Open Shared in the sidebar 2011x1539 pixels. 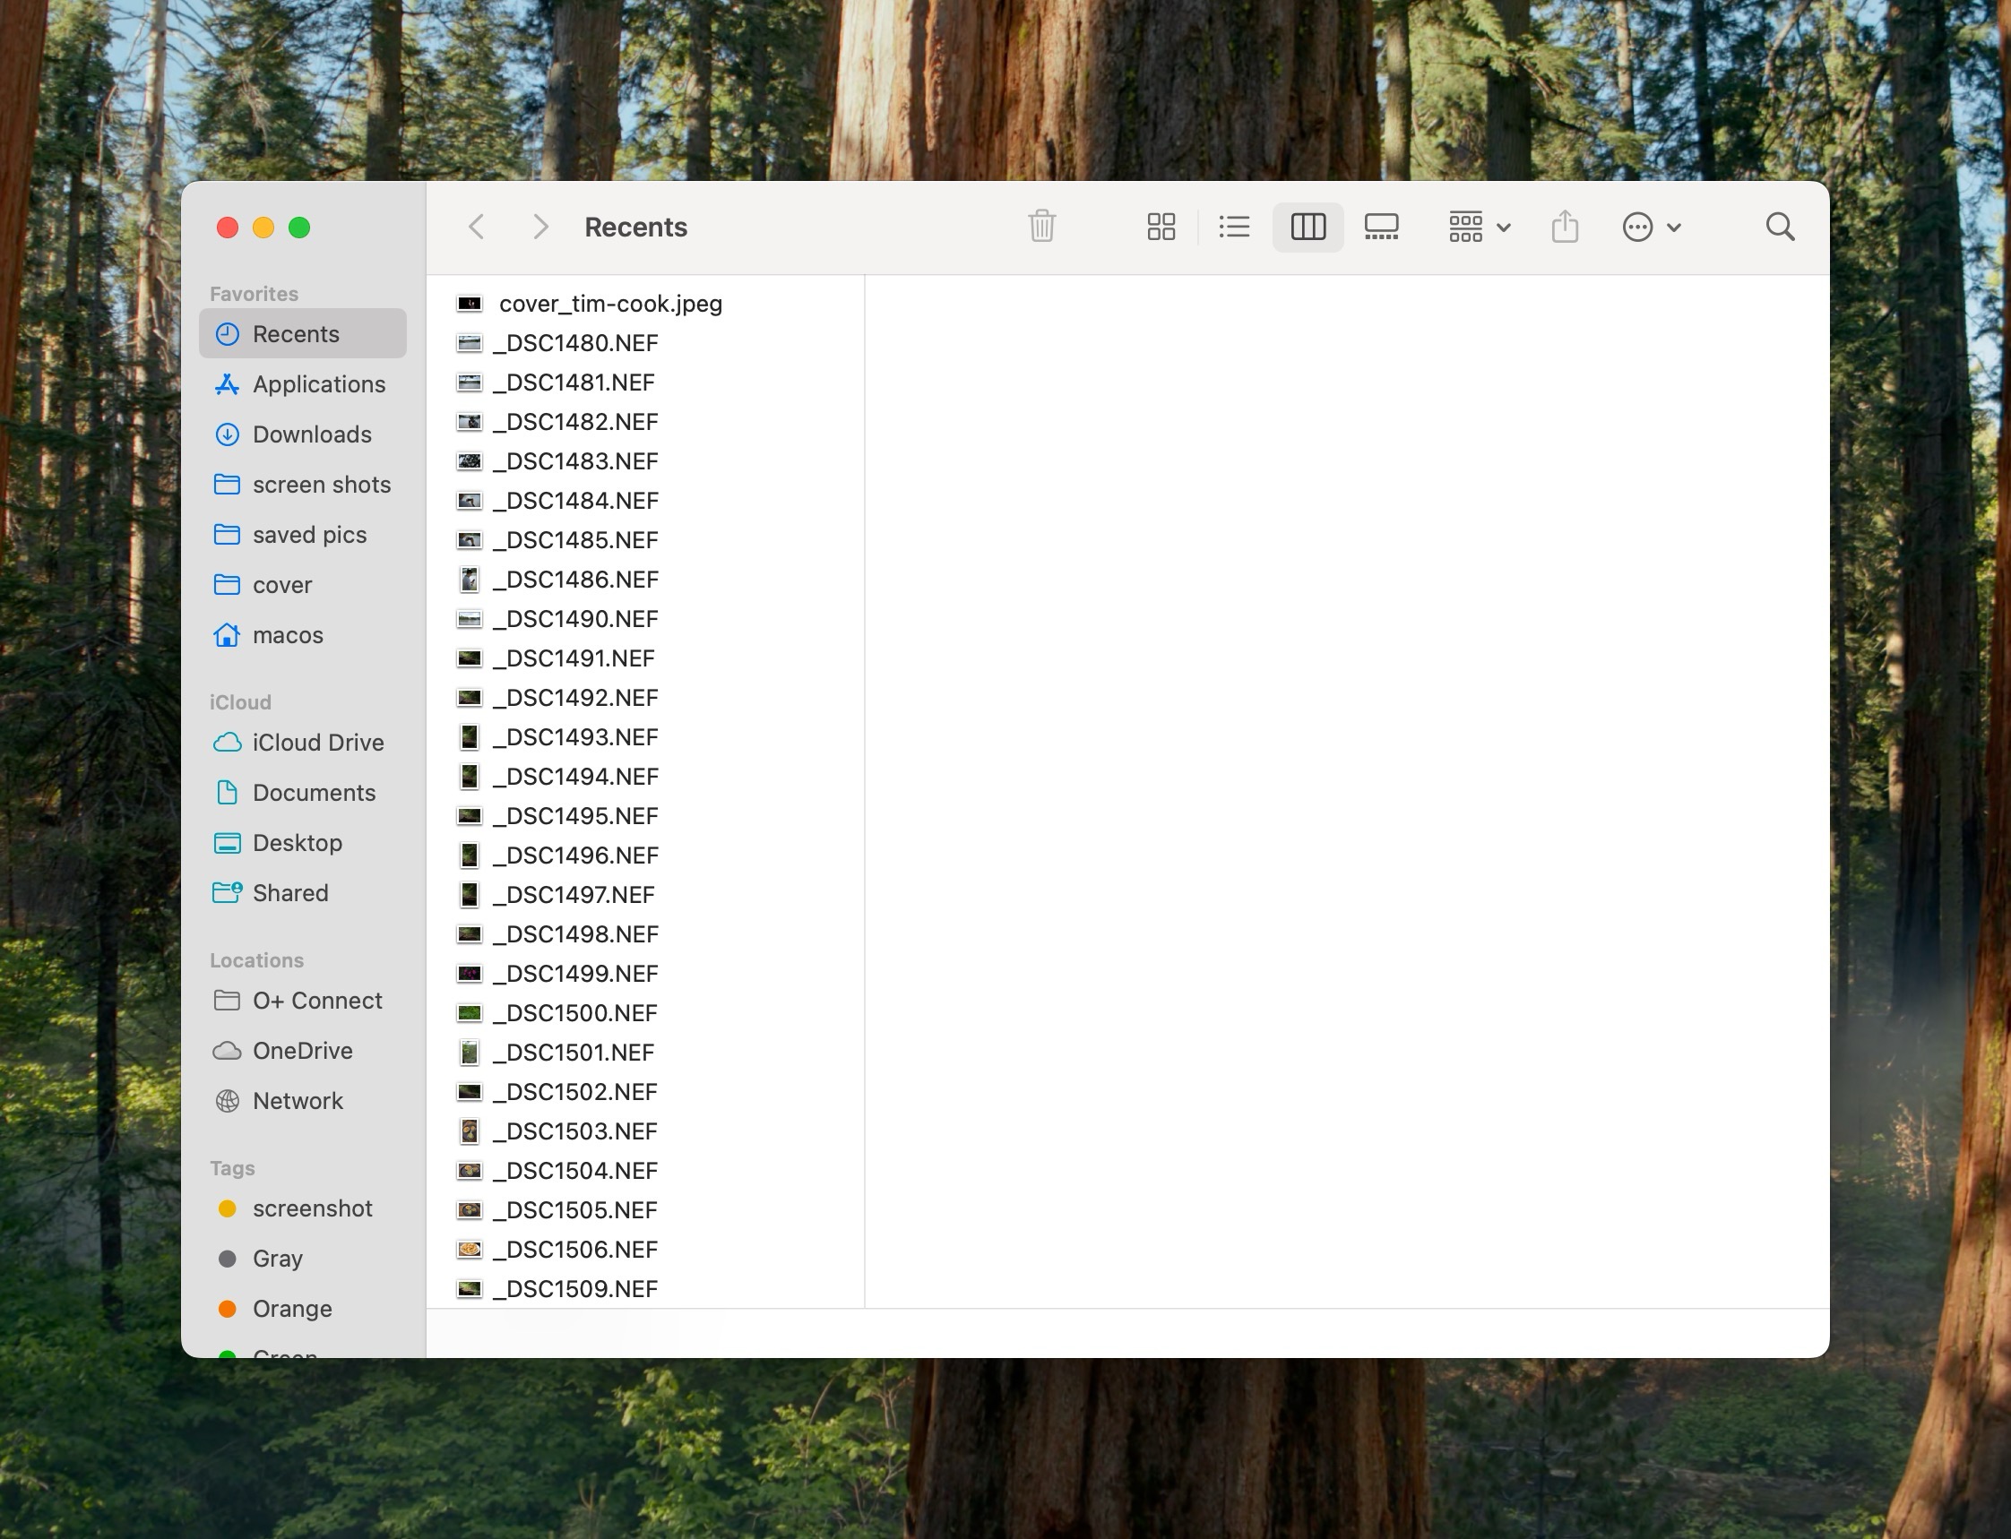point(302,892)
